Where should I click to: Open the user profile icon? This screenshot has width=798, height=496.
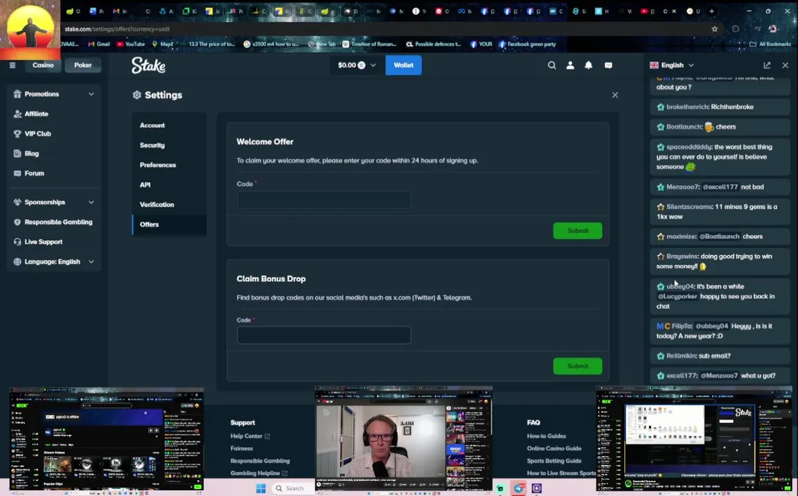coord(570,65)
